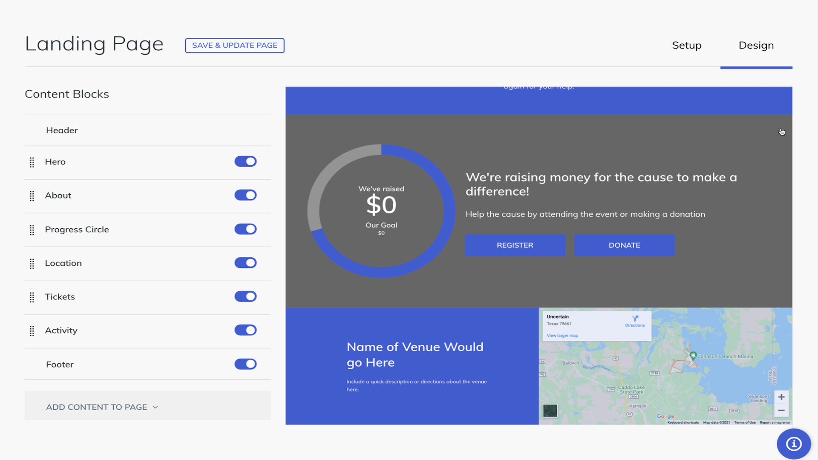The height and width of the screenshot is (460, 818).
Task: Turn off the Activity block
Action: pos(245,330)
